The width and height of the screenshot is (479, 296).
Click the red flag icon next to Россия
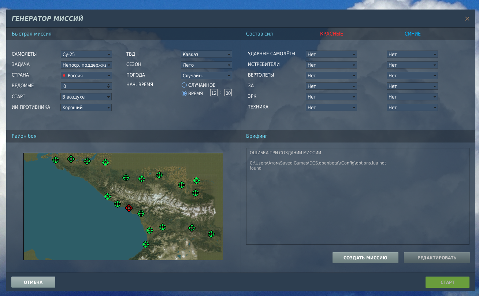pyautogui.click(x=64, y=75)
